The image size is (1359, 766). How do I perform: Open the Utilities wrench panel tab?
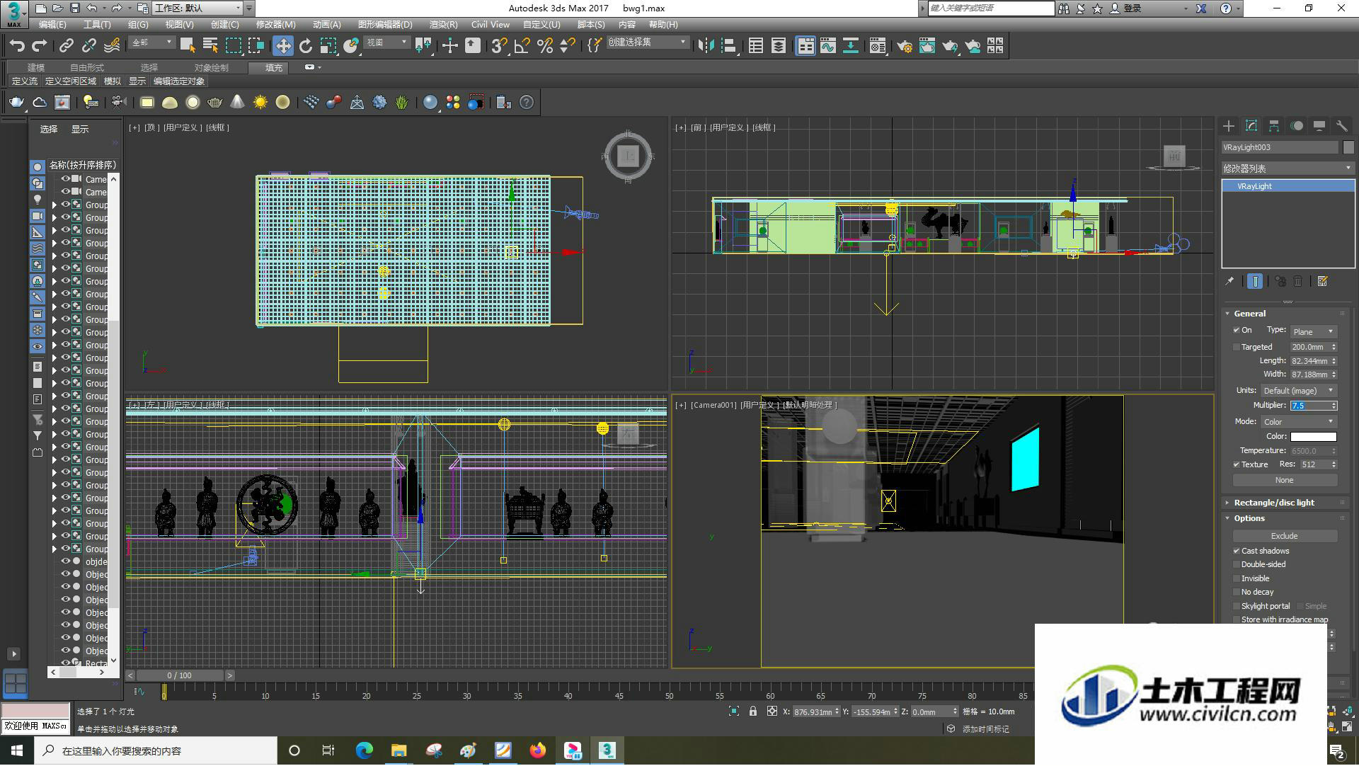pos(1341,126)
